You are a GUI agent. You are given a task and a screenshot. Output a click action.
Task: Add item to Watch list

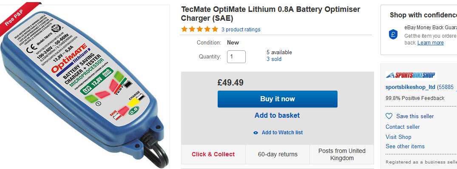coord(282,133)
